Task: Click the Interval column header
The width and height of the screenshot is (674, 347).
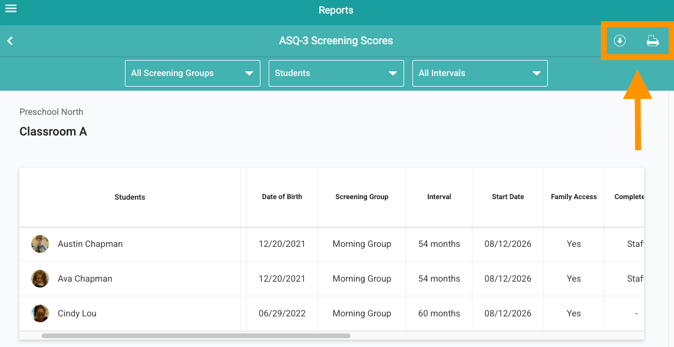Action: coord(439,197)
